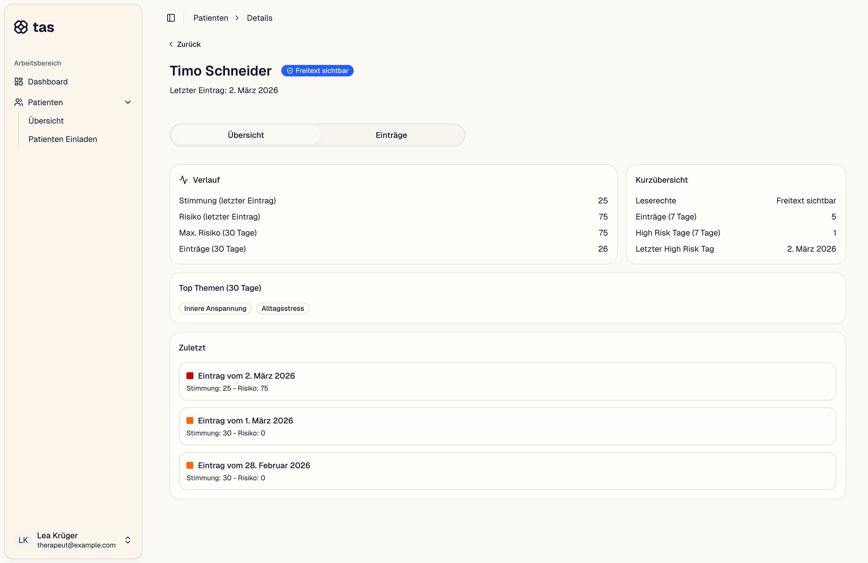
Task: Click 'Risiko (letzter Eintrag)' row label
Action: click(x=220, y=217)
